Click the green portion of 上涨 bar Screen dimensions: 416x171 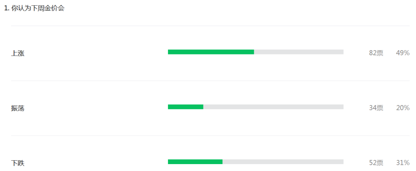pos(211,52)
